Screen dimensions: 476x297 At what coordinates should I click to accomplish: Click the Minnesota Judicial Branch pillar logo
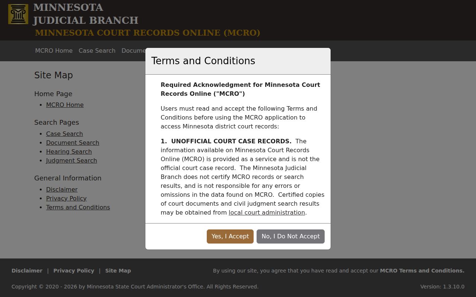(x=18, y=14)
